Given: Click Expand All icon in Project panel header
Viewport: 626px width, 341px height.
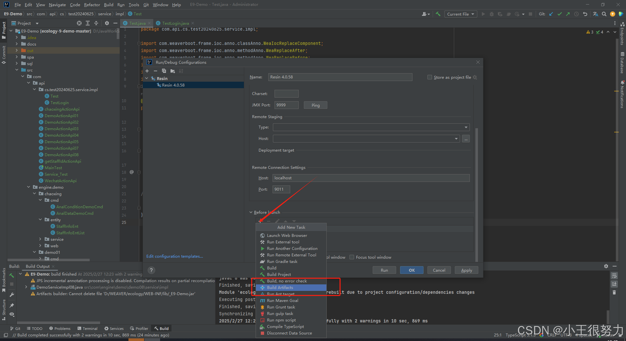Looking at the screenshot, I should click(x=88, y=23).
